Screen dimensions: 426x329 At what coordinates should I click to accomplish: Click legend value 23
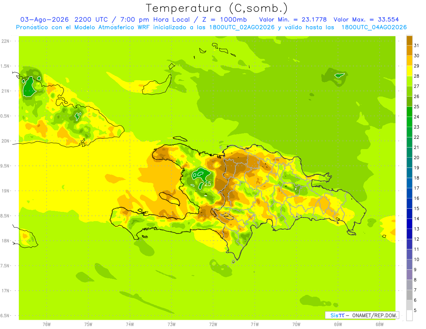pyautogui.click(x=417, y=127)
